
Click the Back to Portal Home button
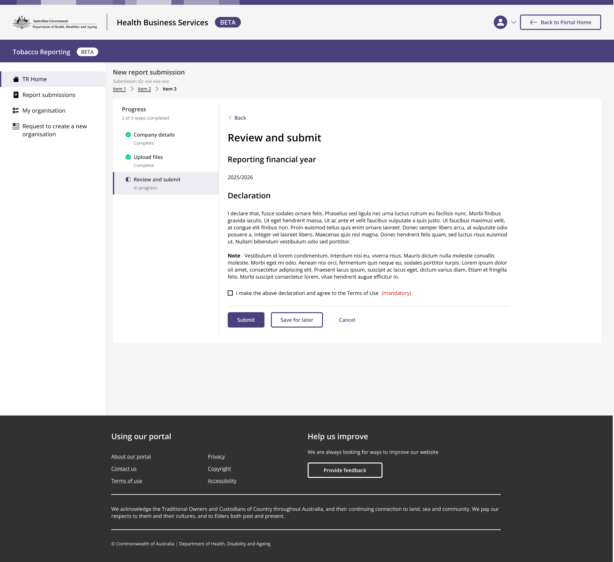click(560, 22)
